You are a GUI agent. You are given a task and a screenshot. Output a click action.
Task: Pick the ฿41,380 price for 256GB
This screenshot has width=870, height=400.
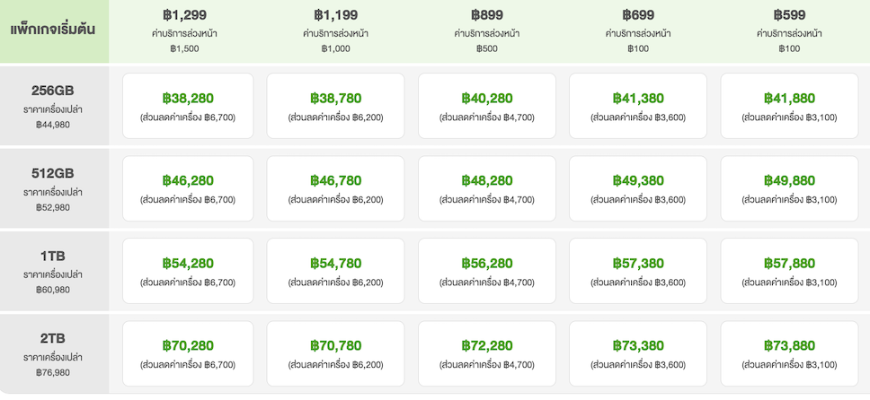pyautogui.click(x=638, y=106)
